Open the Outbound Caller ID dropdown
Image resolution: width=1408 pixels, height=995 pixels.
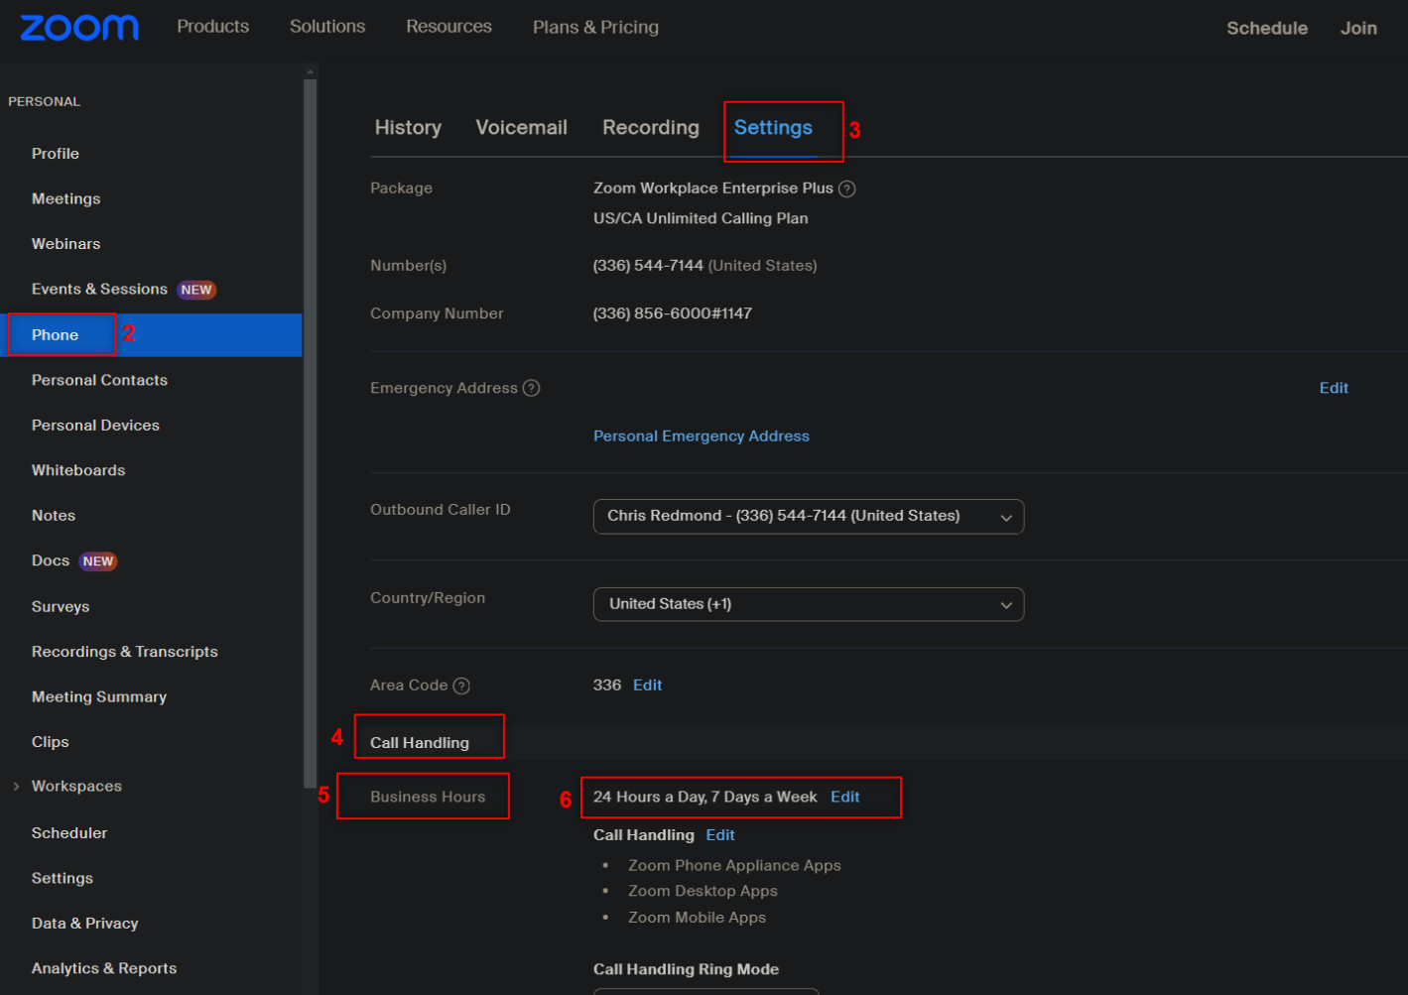pyautogui.click(x=809, y=516)
